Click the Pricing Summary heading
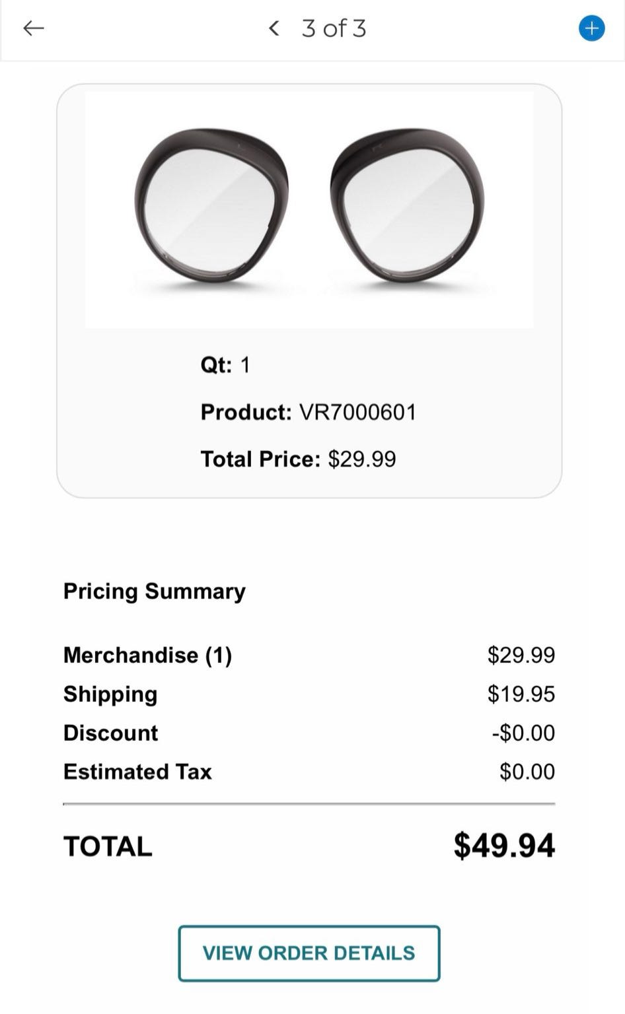625x1014 pixels. tap(154, 591)
